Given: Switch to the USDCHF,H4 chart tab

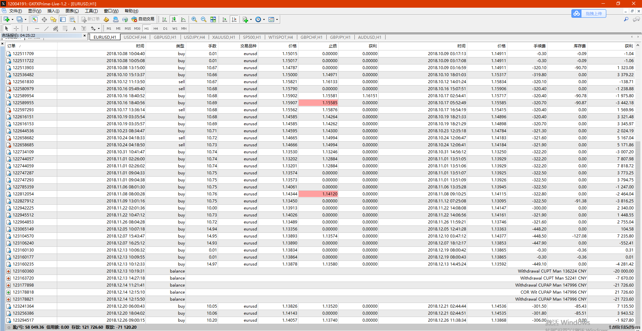Looking at the screenshot, I should 135,37.
